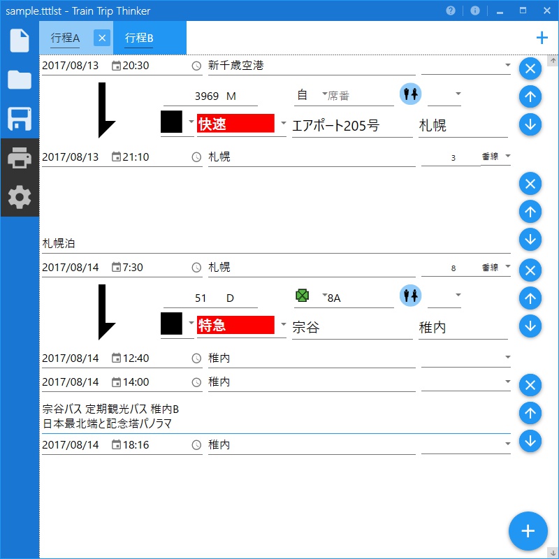This screenshot has width=559, height=559.
Task: Add a new itinerary tab with plus
Action: (542, 38)
